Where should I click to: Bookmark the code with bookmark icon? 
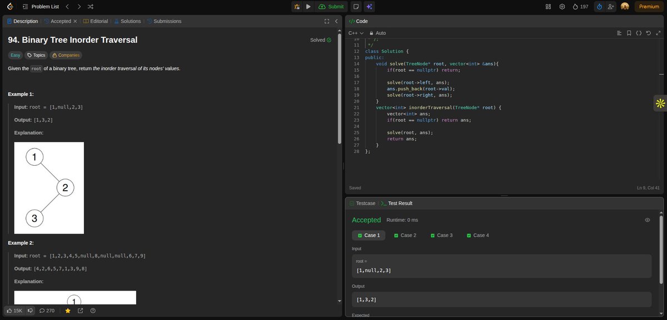click(x=629, y=33)
